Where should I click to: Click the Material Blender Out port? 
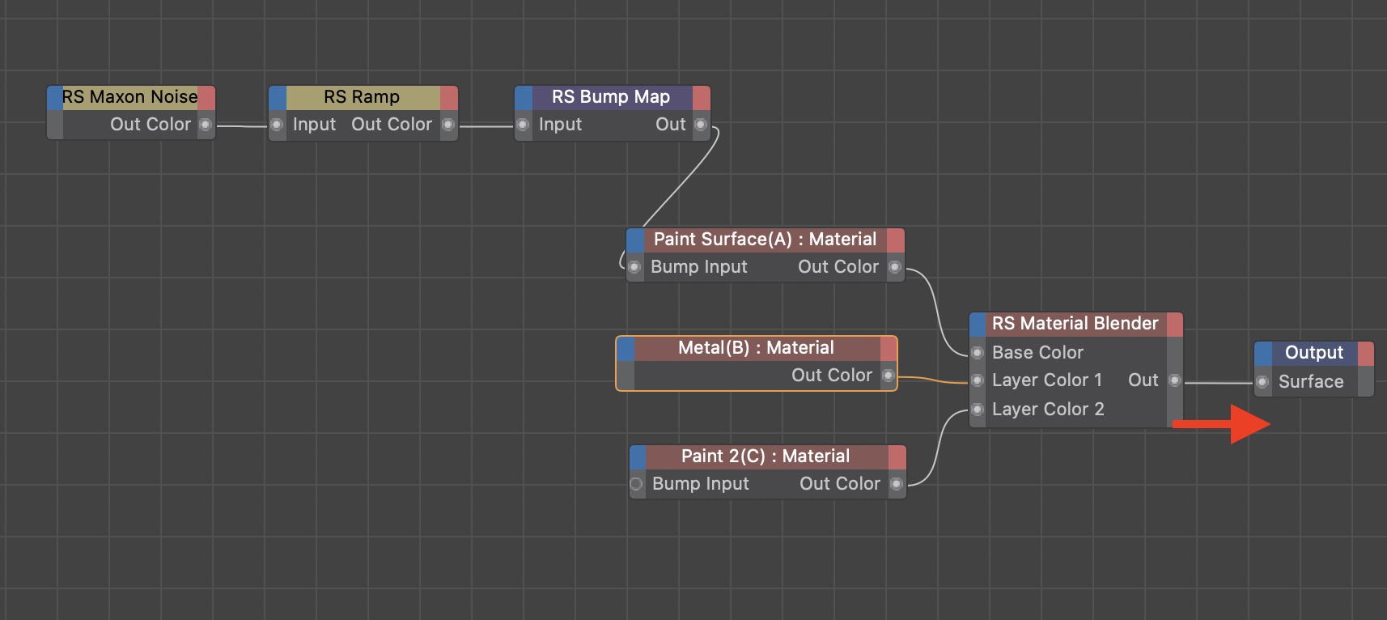1175,380
